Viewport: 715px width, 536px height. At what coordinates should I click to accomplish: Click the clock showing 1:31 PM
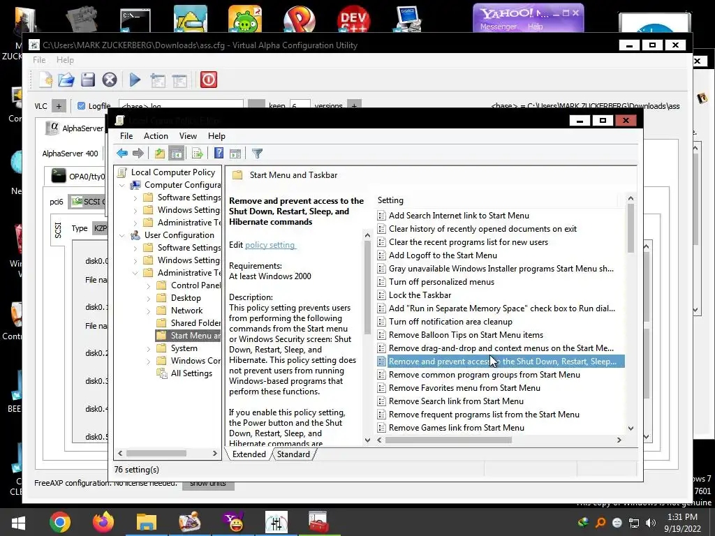pyautogui.click(x=682, y=517)
